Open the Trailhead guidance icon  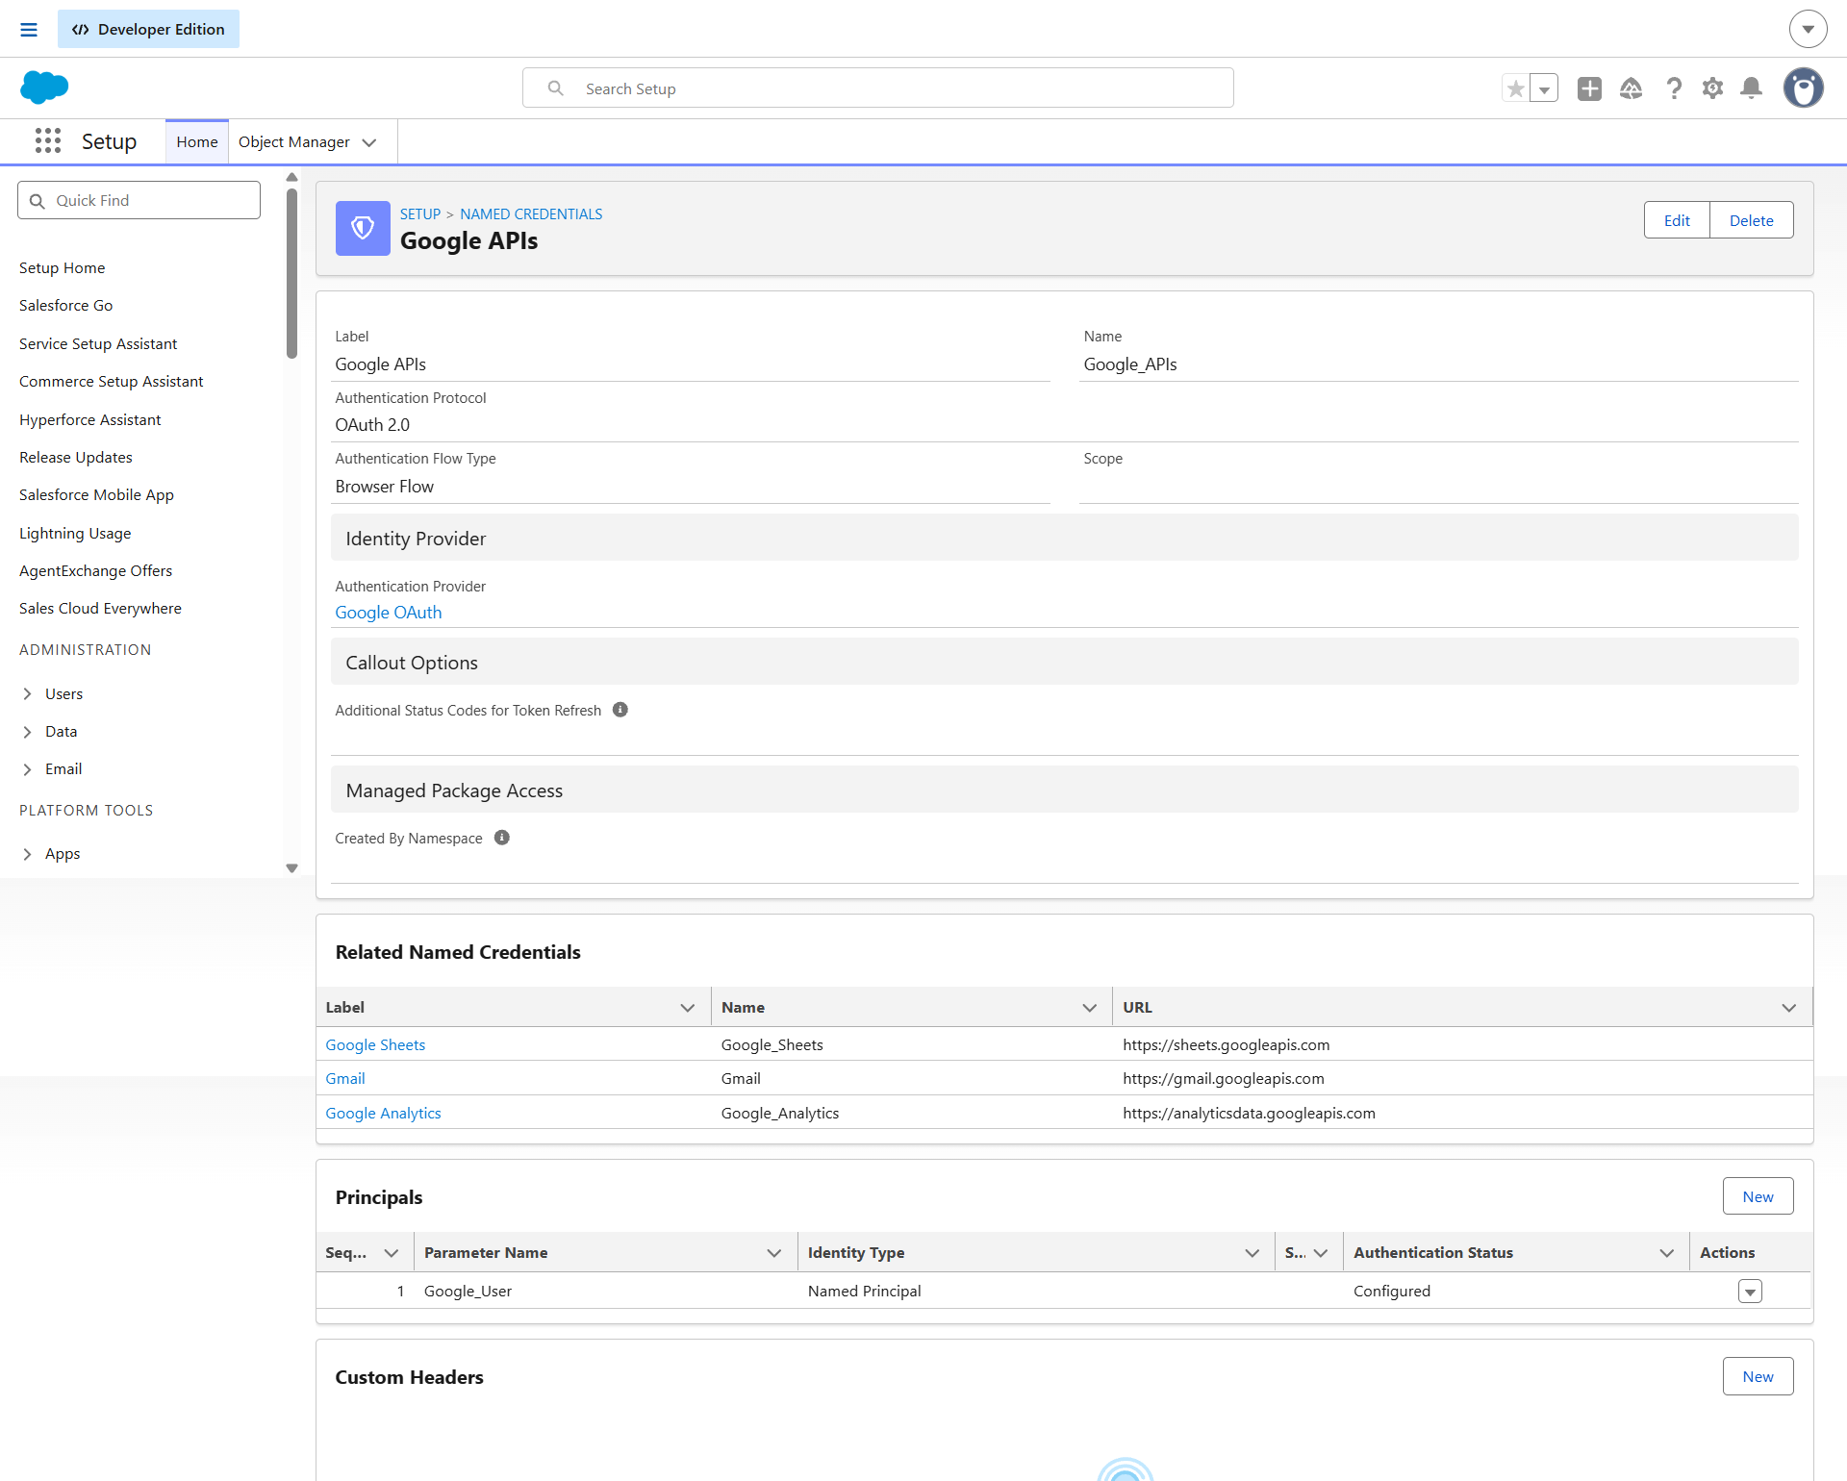click(x=1632, y=88)
